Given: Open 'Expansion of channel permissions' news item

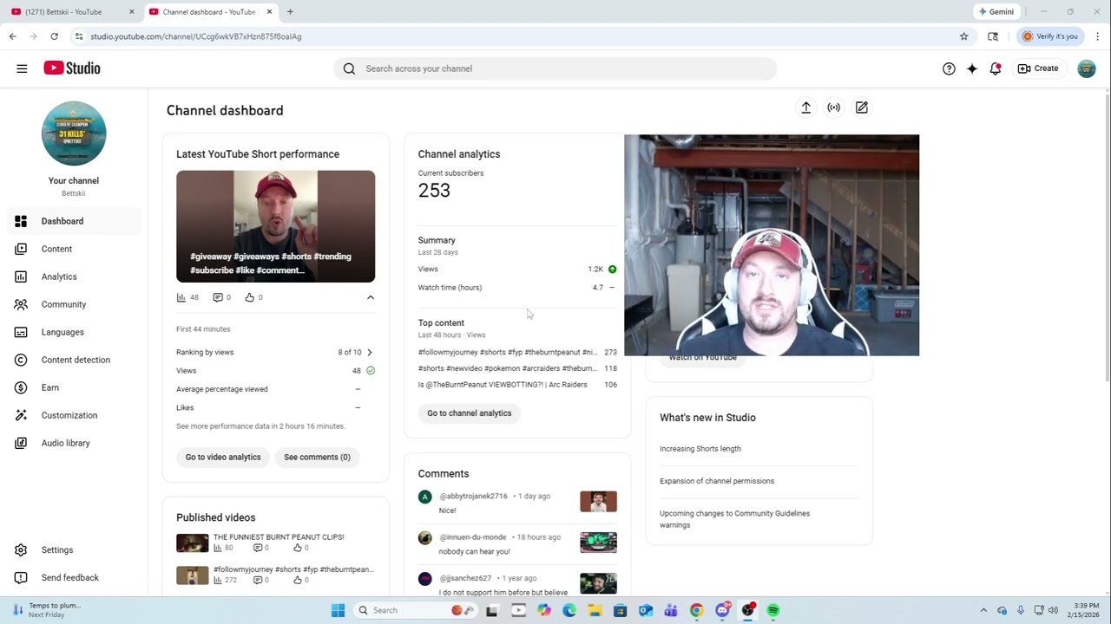Looking at the screenshot, I should click(717, 481).
